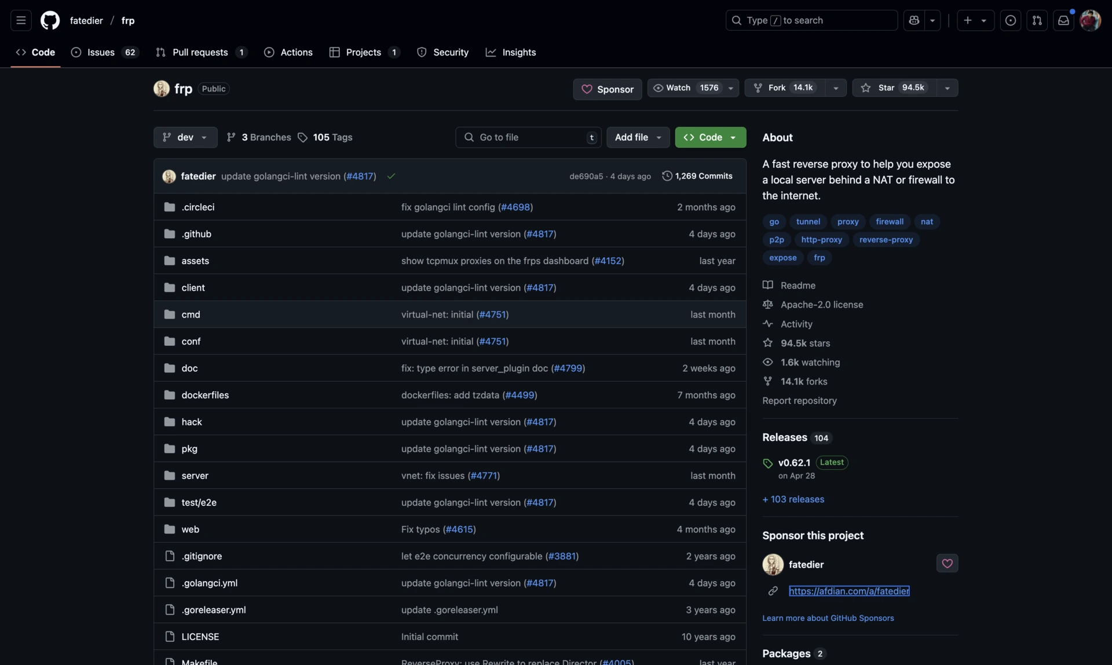Focus the Go to file field

[x=528, y=137]
